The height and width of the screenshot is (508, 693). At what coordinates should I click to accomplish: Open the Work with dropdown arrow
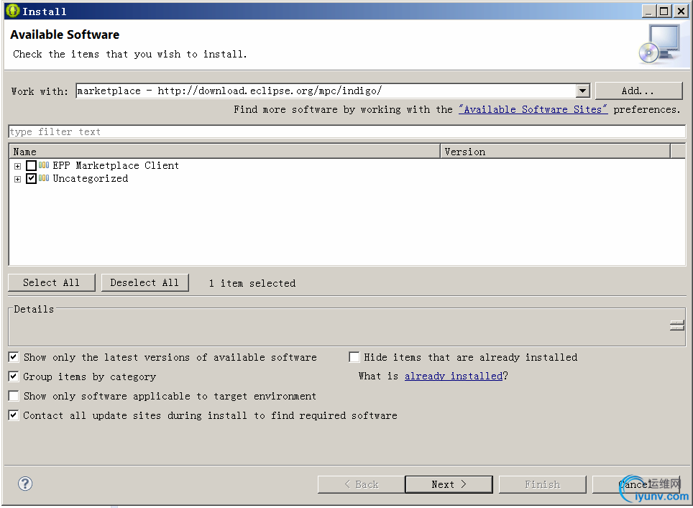583,91
